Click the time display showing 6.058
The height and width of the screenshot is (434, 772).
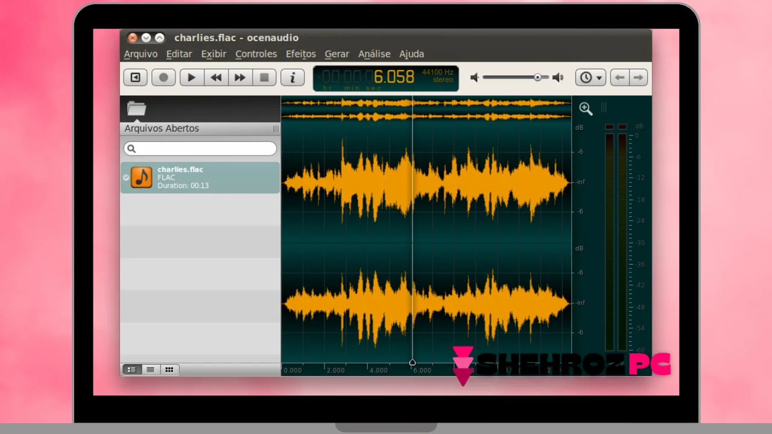394,77
